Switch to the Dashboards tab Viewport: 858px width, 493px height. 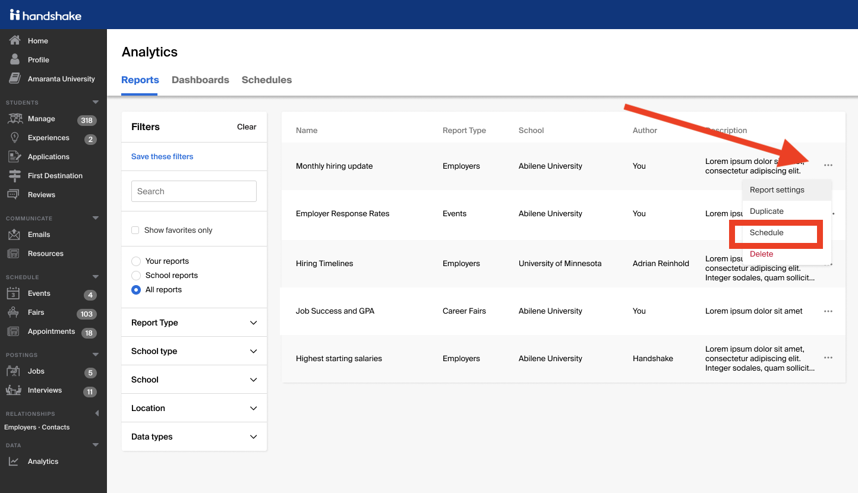point(200,80)
